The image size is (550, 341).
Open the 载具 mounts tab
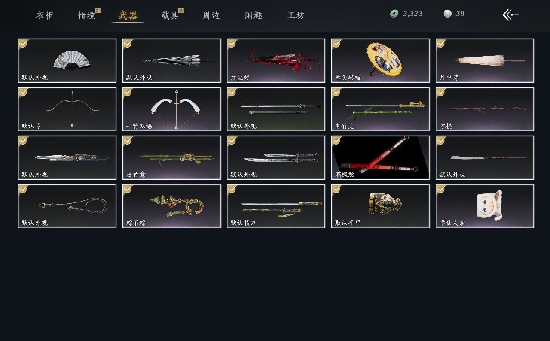coord(170,15)
